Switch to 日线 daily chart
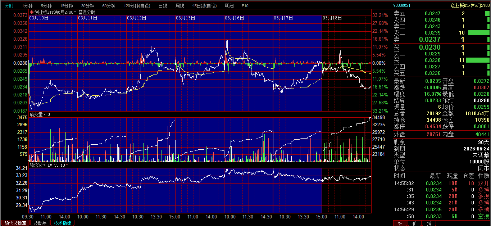Screen dimensions: 491x226 [163, 6]
